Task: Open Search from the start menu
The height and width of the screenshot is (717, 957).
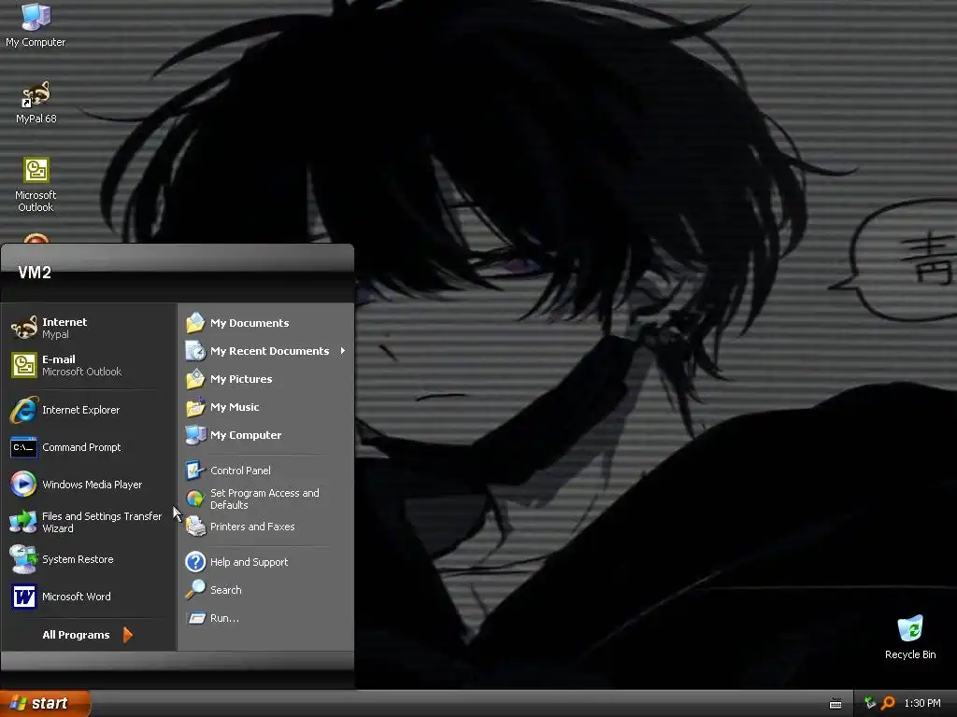Action: tap(266, 590)
